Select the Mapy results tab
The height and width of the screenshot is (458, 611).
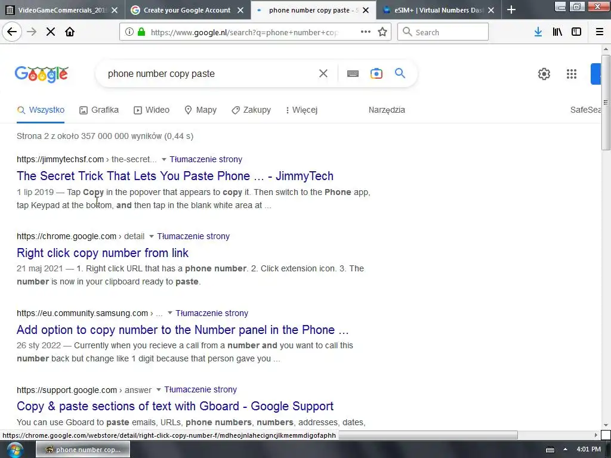[x=200, y=110]
